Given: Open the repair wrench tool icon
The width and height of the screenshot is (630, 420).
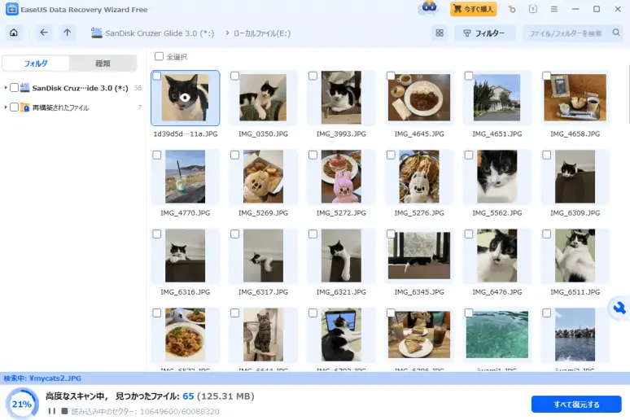Looking at the screenshot, I should coord(619,308).
